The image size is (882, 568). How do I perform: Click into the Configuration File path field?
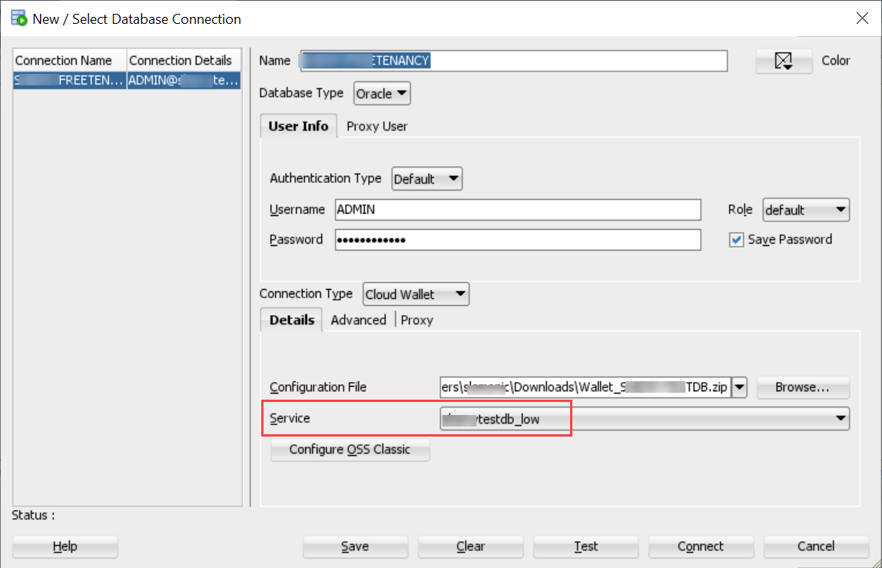click(585, 387)
